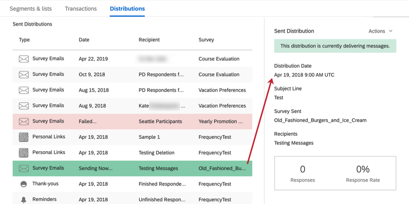Click the Thank-yous smiley icon
The image size is (409, 204).
pos(24,184)
